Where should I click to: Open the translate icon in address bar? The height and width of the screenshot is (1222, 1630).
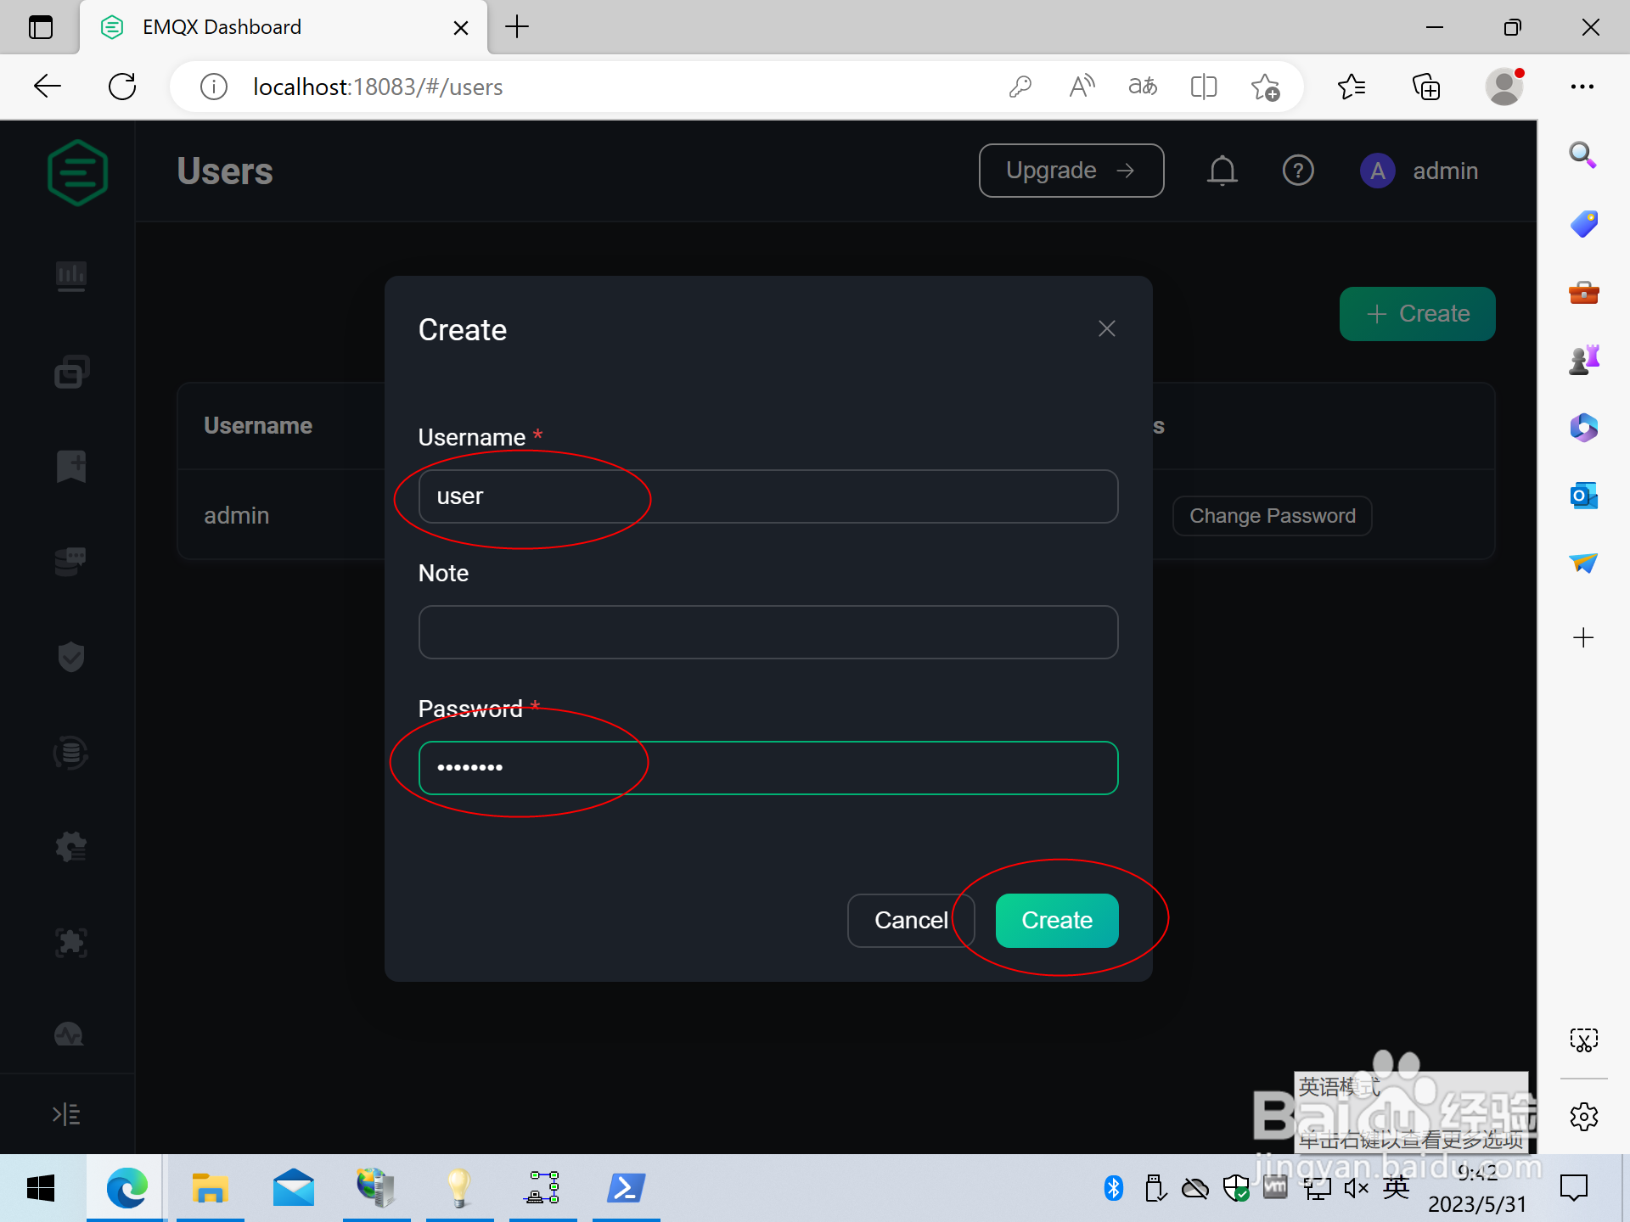coord(1143,87)
